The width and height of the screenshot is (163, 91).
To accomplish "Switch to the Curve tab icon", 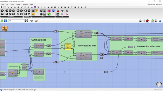I will pyautogui.click(x=15, y=7).
